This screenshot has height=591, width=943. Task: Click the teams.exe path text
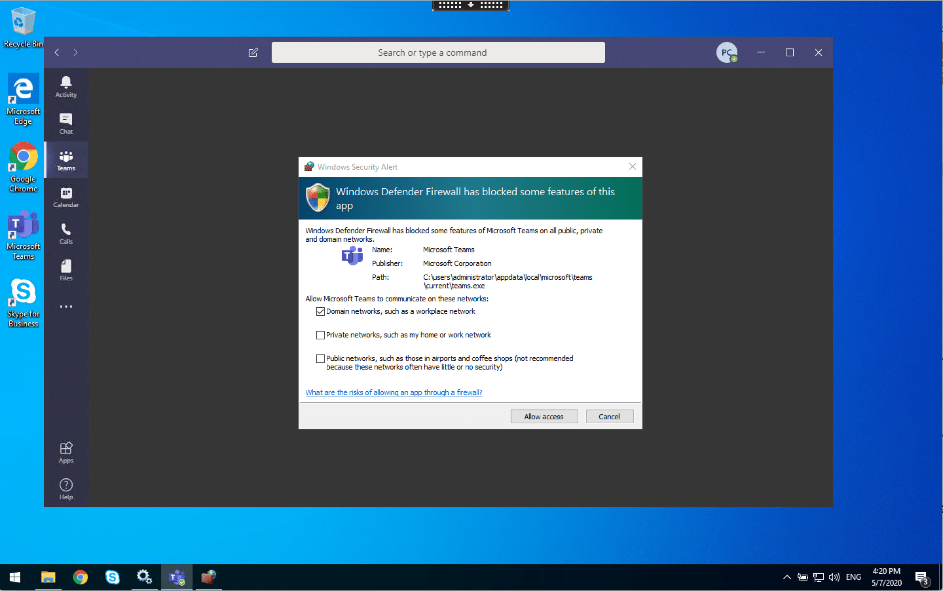pos(508,281)
